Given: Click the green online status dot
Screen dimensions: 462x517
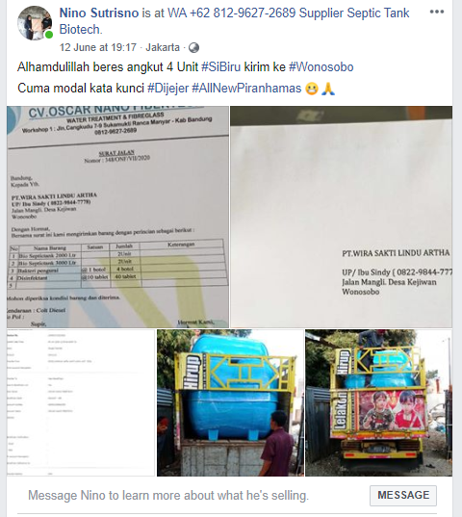Looking at the screenshot, I should pyautogui.click(x=49, y=35).
